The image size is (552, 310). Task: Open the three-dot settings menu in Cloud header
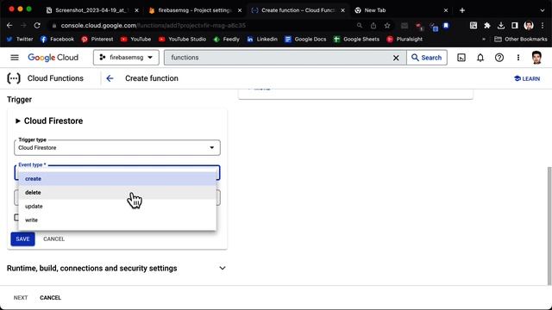click(x=517, y=58)
